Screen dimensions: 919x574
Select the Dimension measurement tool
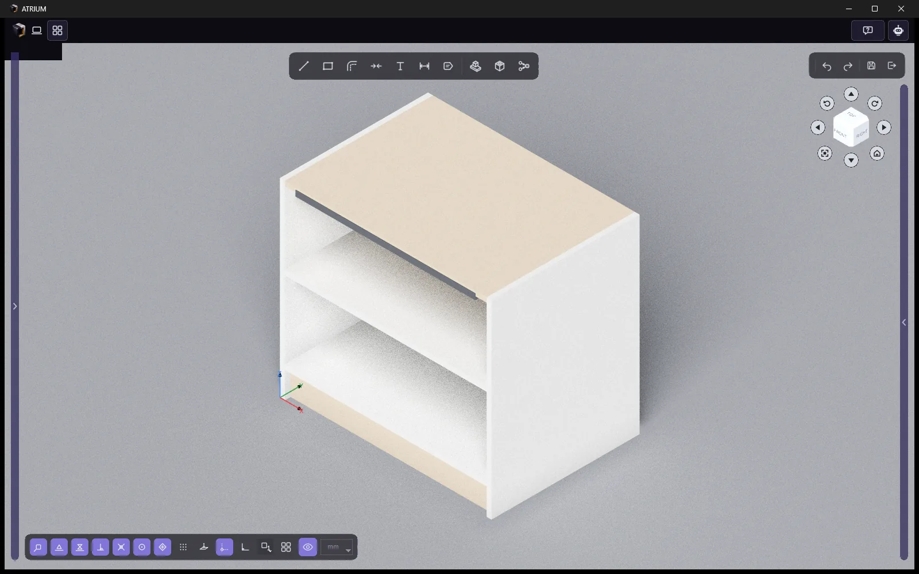pos(424,66)
